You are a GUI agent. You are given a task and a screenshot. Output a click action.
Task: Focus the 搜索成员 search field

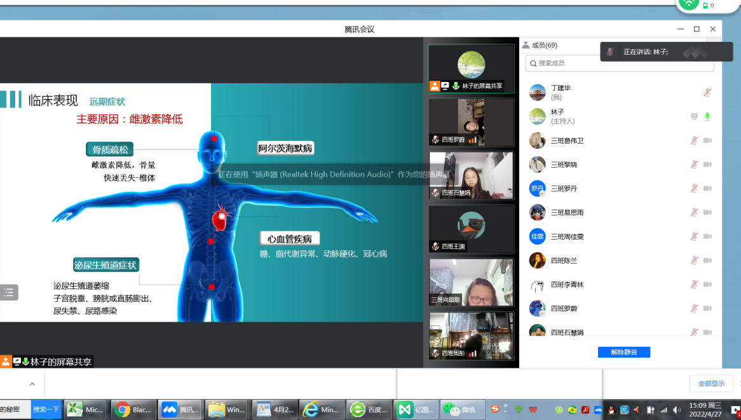pyautogui.click(x=620, y=64)
